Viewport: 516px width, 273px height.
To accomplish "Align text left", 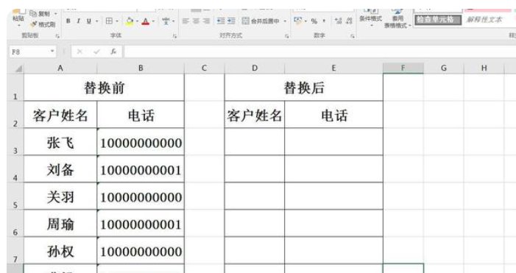I will pos(185,21).
